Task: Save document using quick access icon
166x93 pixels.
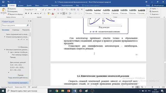Action: pyautogui.click(x=3, y=2)
